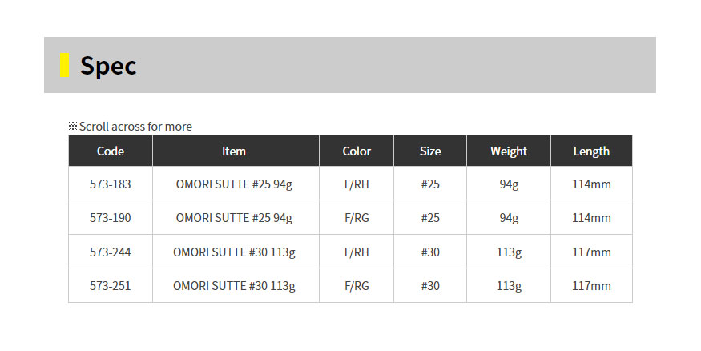Click the Spec section heading
Screen dimensions: 701x351
(108, 66)
